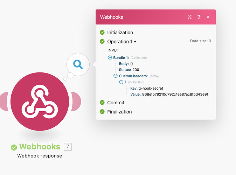Click the magnifier inspector bubble icon
The width and height of the screenshot is (236, 175).
tap(78, 64)
